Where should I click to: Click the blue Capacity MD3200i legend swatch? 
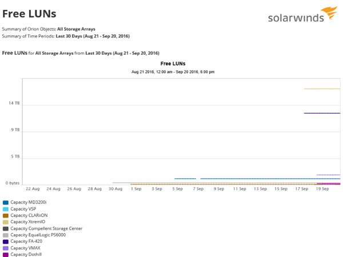coord(6,203)
